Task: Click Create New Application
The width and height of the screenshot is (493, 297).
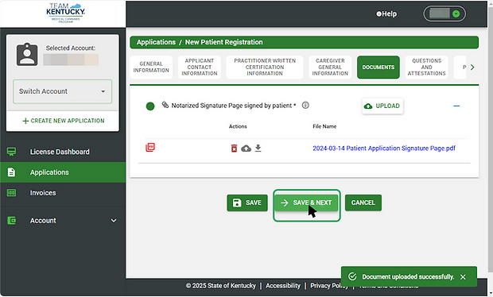Action: (63, 121)
